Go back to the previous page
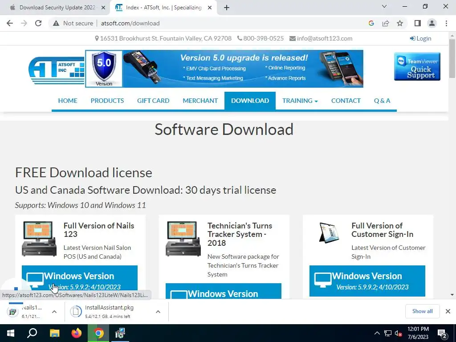Screen dimensions: 456x342 click(x=10, y=23)
